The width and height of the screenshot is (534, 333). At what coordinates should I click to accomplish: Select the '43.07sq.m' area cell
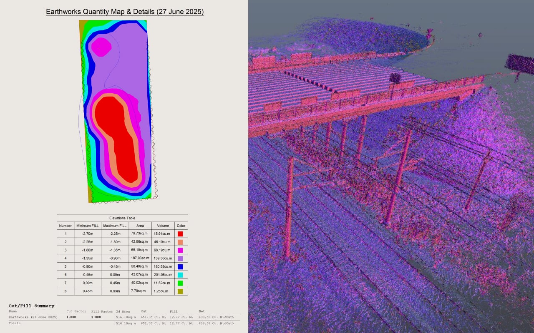point(140,274)
